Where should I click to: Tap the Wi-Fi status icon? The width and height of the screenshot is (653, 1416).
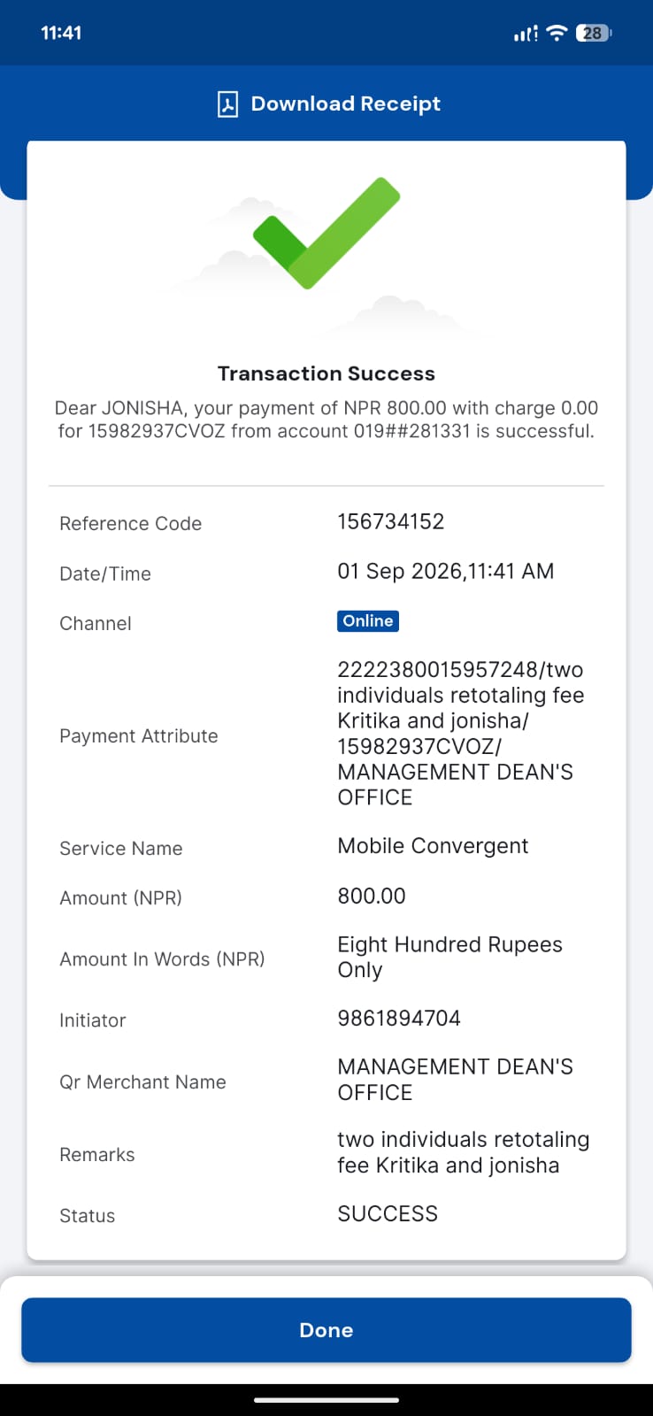(557, 33)
